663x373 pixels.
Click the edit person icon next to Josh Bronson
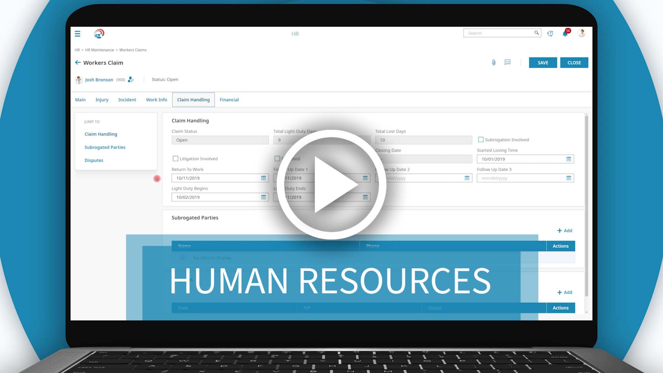coord(131,79)
